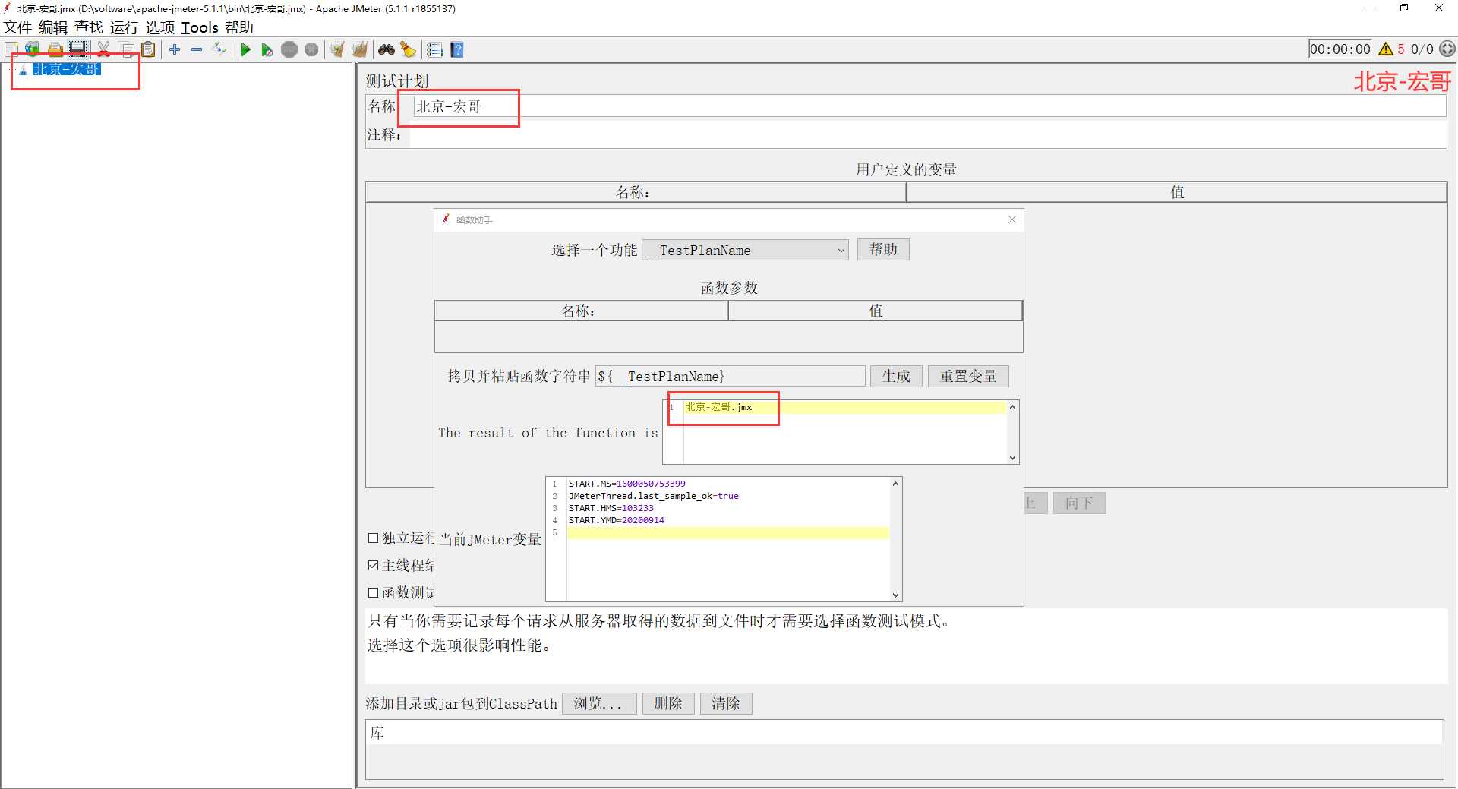Screen dimensions: 1458x789
Task: Click 名称 column header in 函数参数 table
Action: tap(581, 311)
